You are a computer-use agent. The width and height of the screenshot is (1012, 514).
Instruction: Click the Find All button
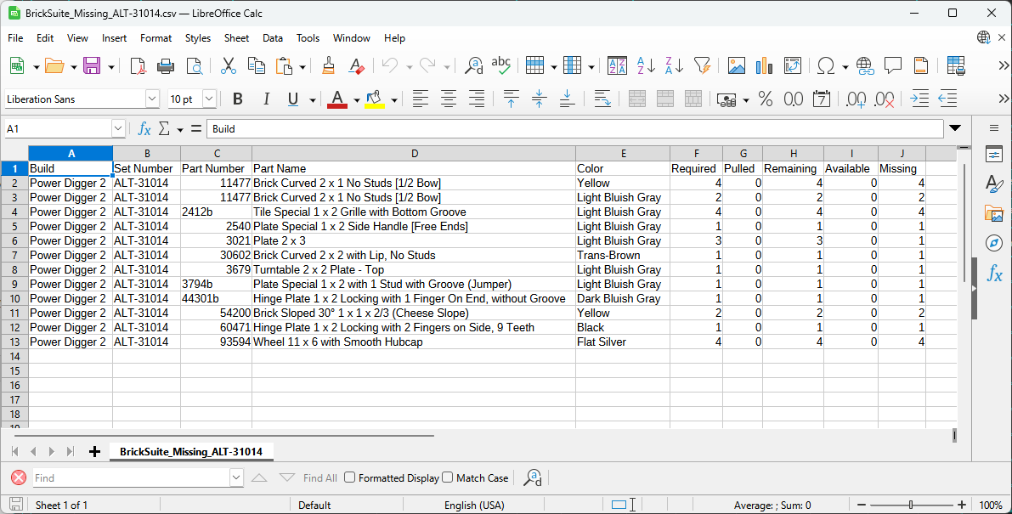[320, 477]
